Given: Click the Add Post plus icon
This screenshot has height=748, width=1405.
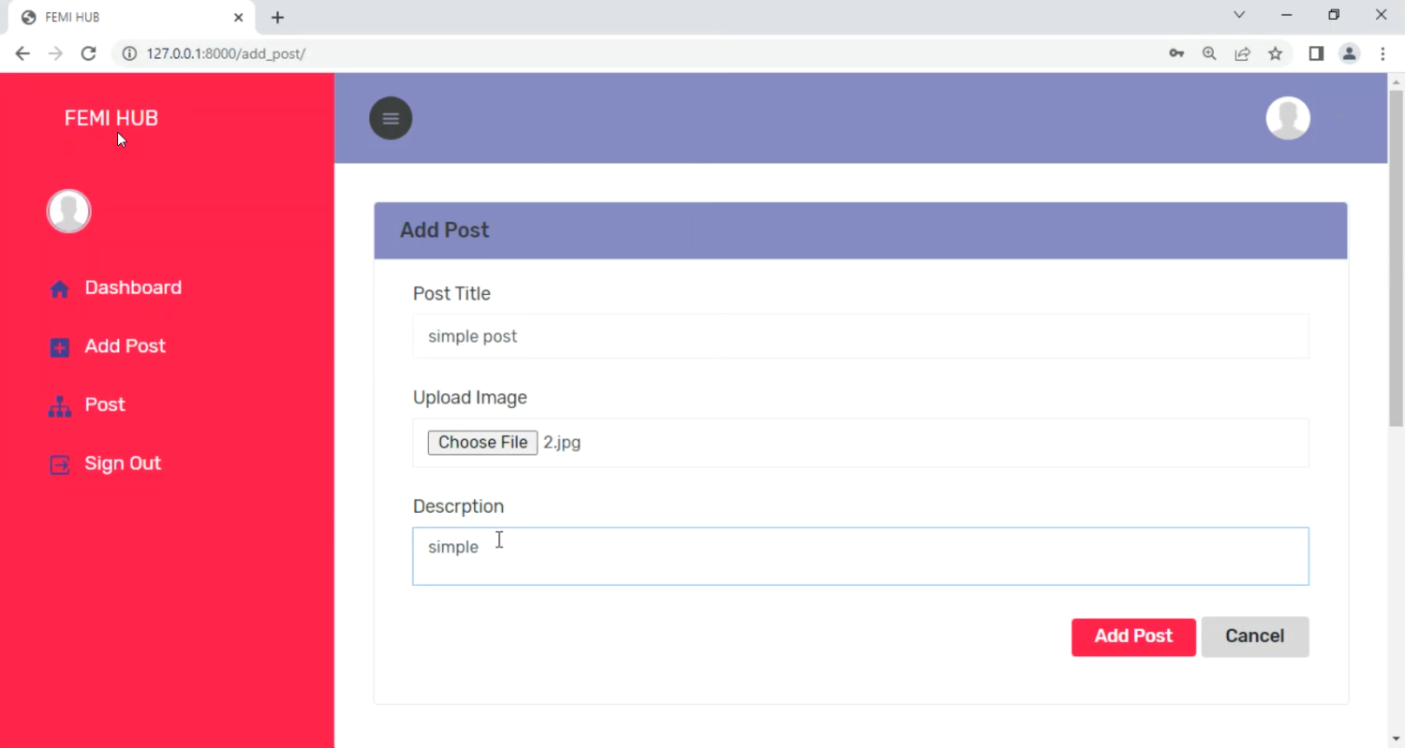Looking at the screenshot, I should pyautogui.click(x=60, y=347).
